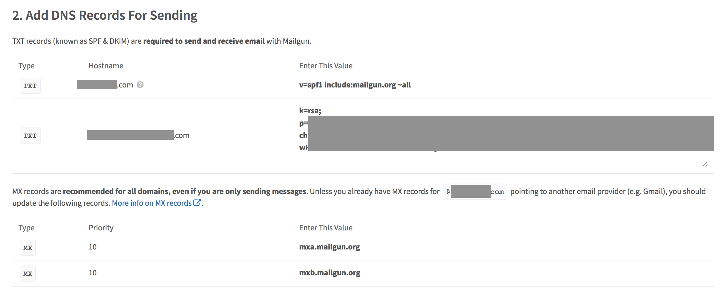Click the external link icon after MX records
This screenshot has height=308, width=724.
point(197,203)
